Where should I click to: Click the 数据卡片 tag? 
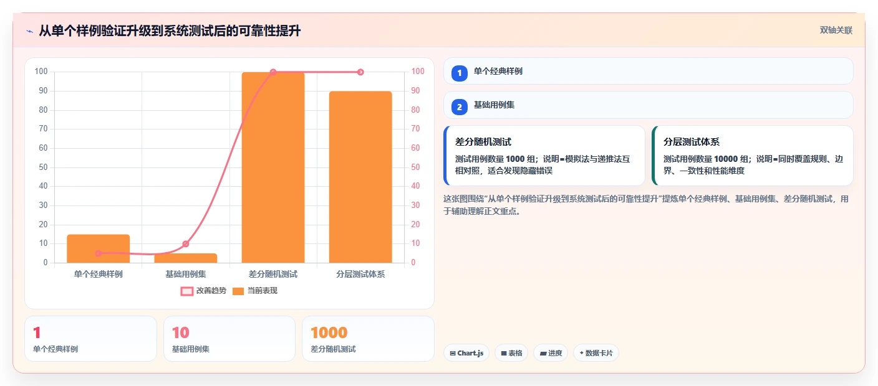click(x=596, y=353)
